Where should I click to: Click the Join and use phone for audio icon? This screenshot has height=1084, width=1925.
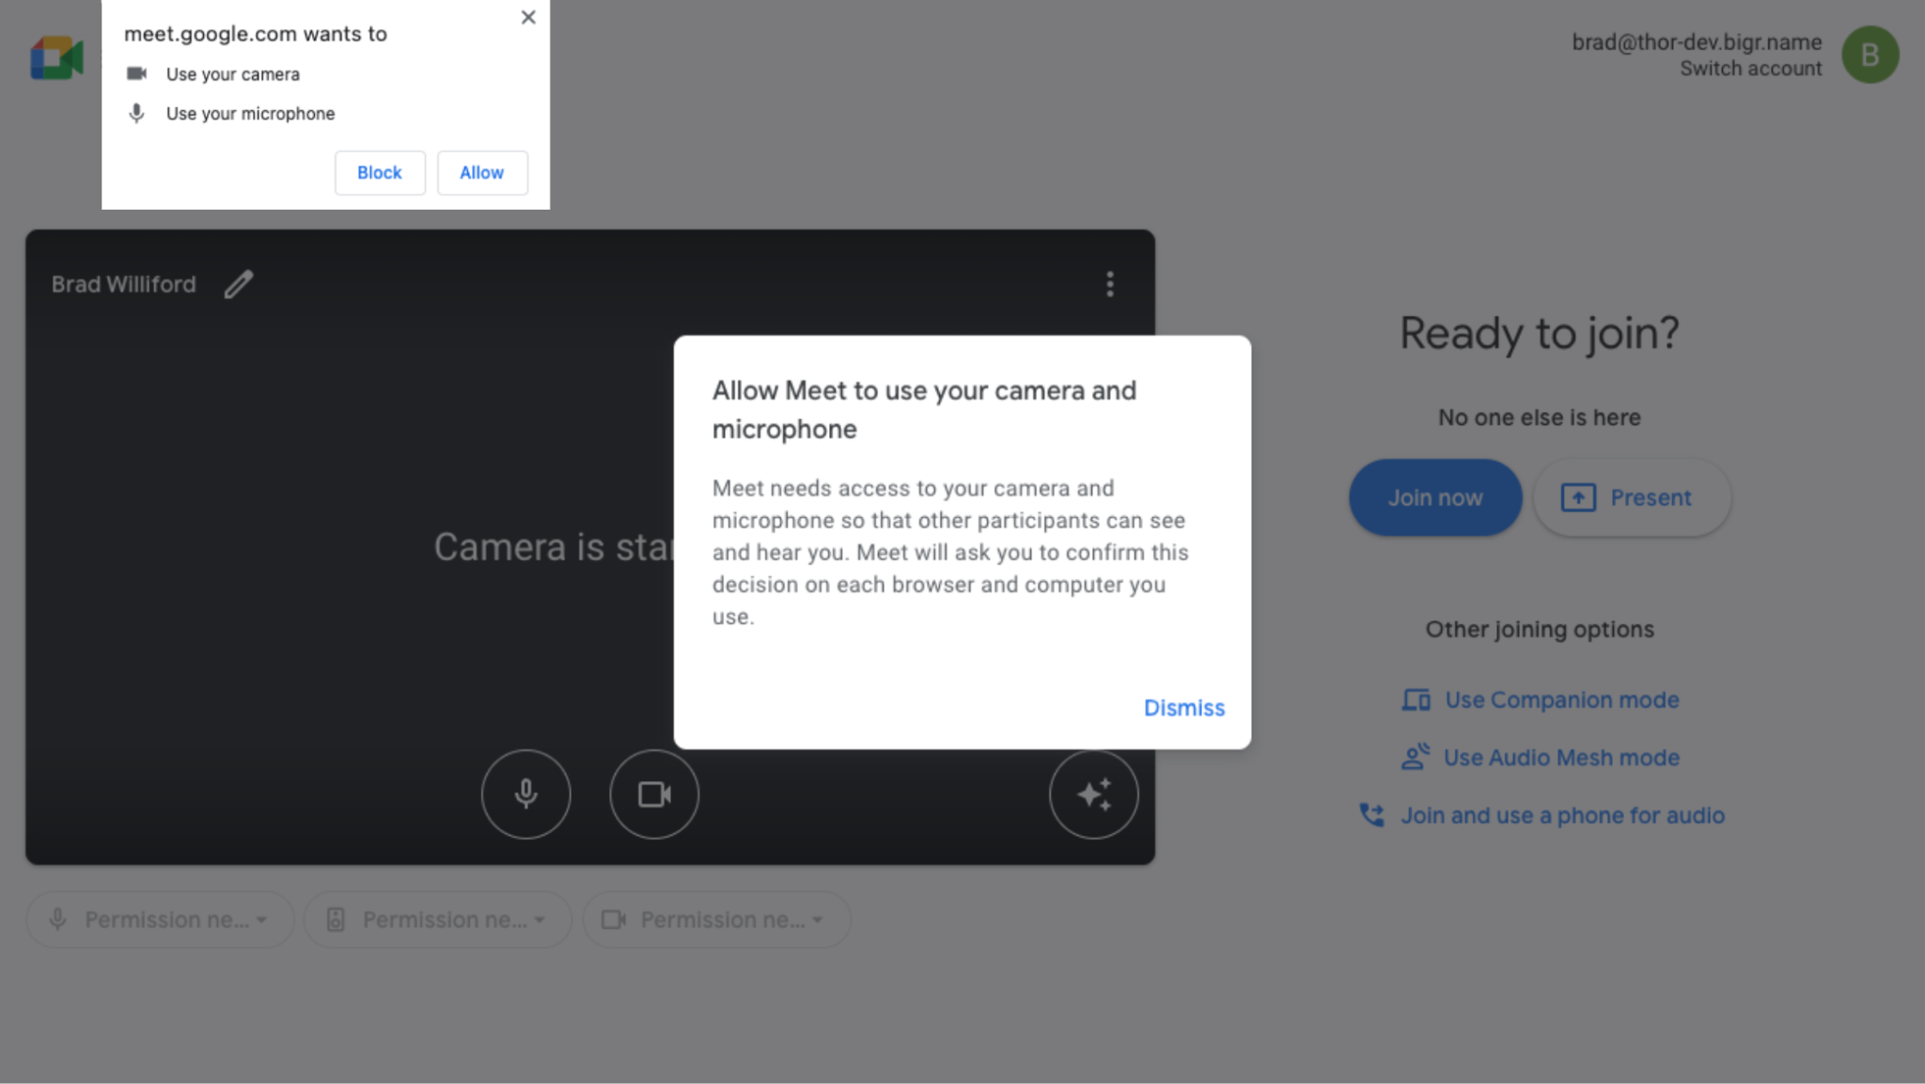pyautogui.click(x=1372, y=816)
